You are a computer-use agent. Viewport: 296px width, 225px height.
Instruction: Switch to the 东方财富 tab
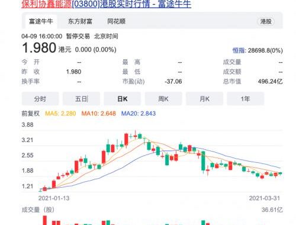pyautogui.click(x=80, y=21)
